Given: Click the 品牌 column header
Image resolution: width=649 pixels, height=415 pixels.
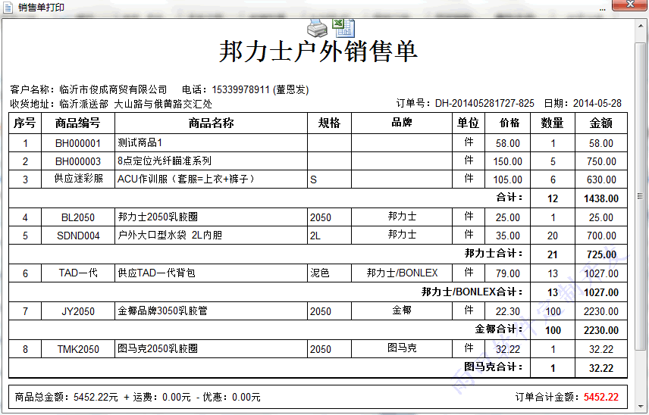Looking at the screenshot, I should 402,123.
